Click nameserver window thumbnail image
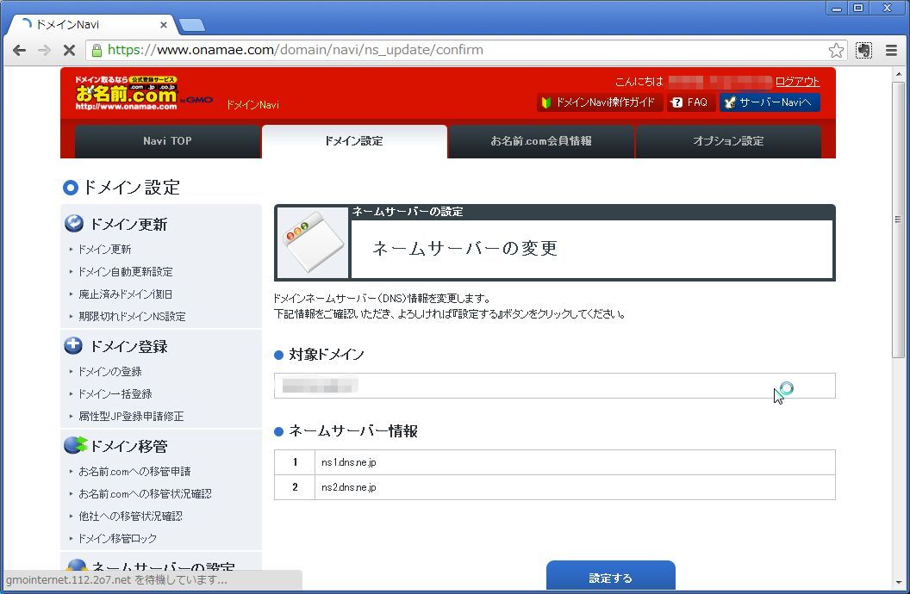The width and height of the screenshot is (910, 594). tap(314, 243)
